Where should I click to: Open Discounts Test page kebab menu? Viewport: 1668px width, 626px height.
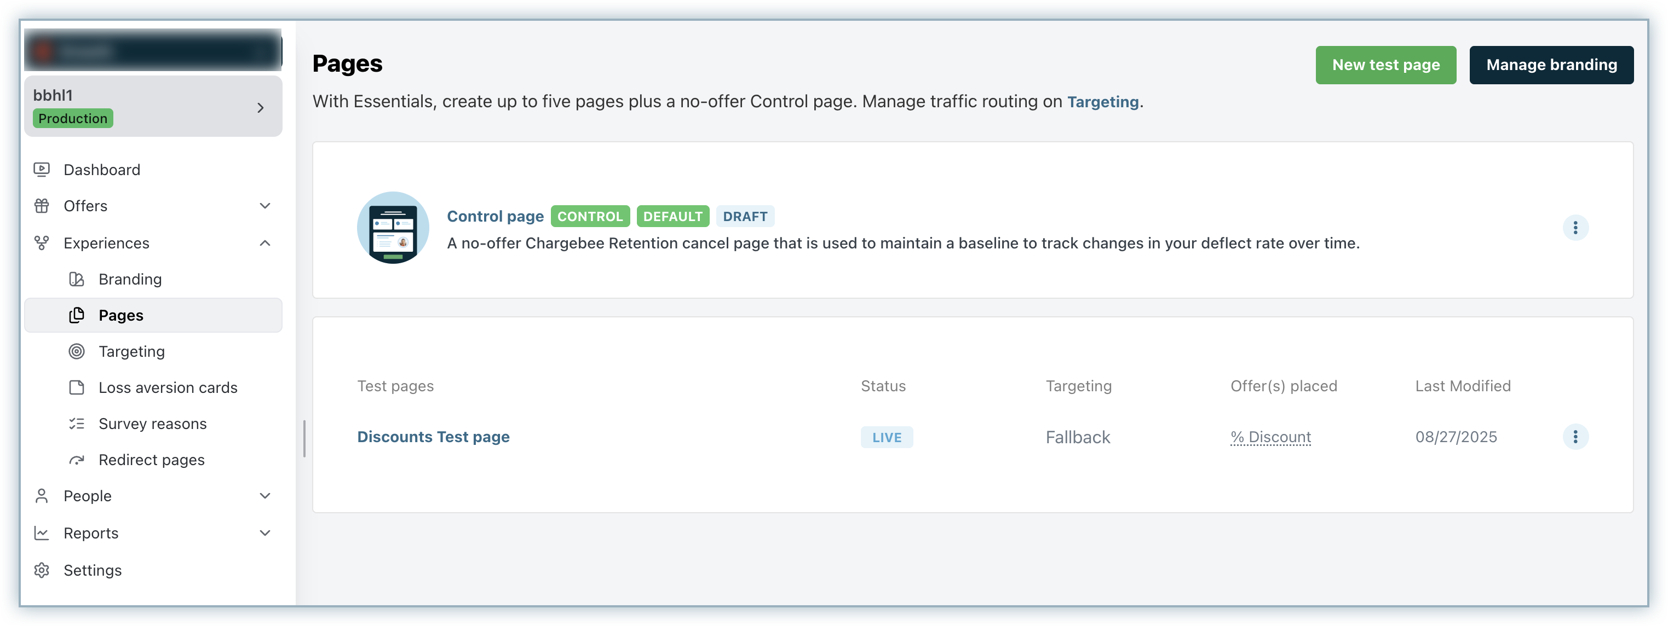click(1575, 437)
